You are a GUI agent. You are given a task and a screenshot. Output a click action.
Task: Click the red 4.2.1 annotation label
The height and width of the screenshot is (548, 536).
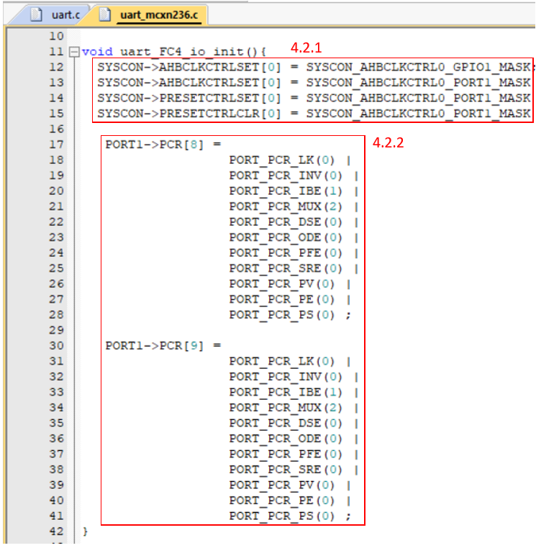click(x=306, y=48)
